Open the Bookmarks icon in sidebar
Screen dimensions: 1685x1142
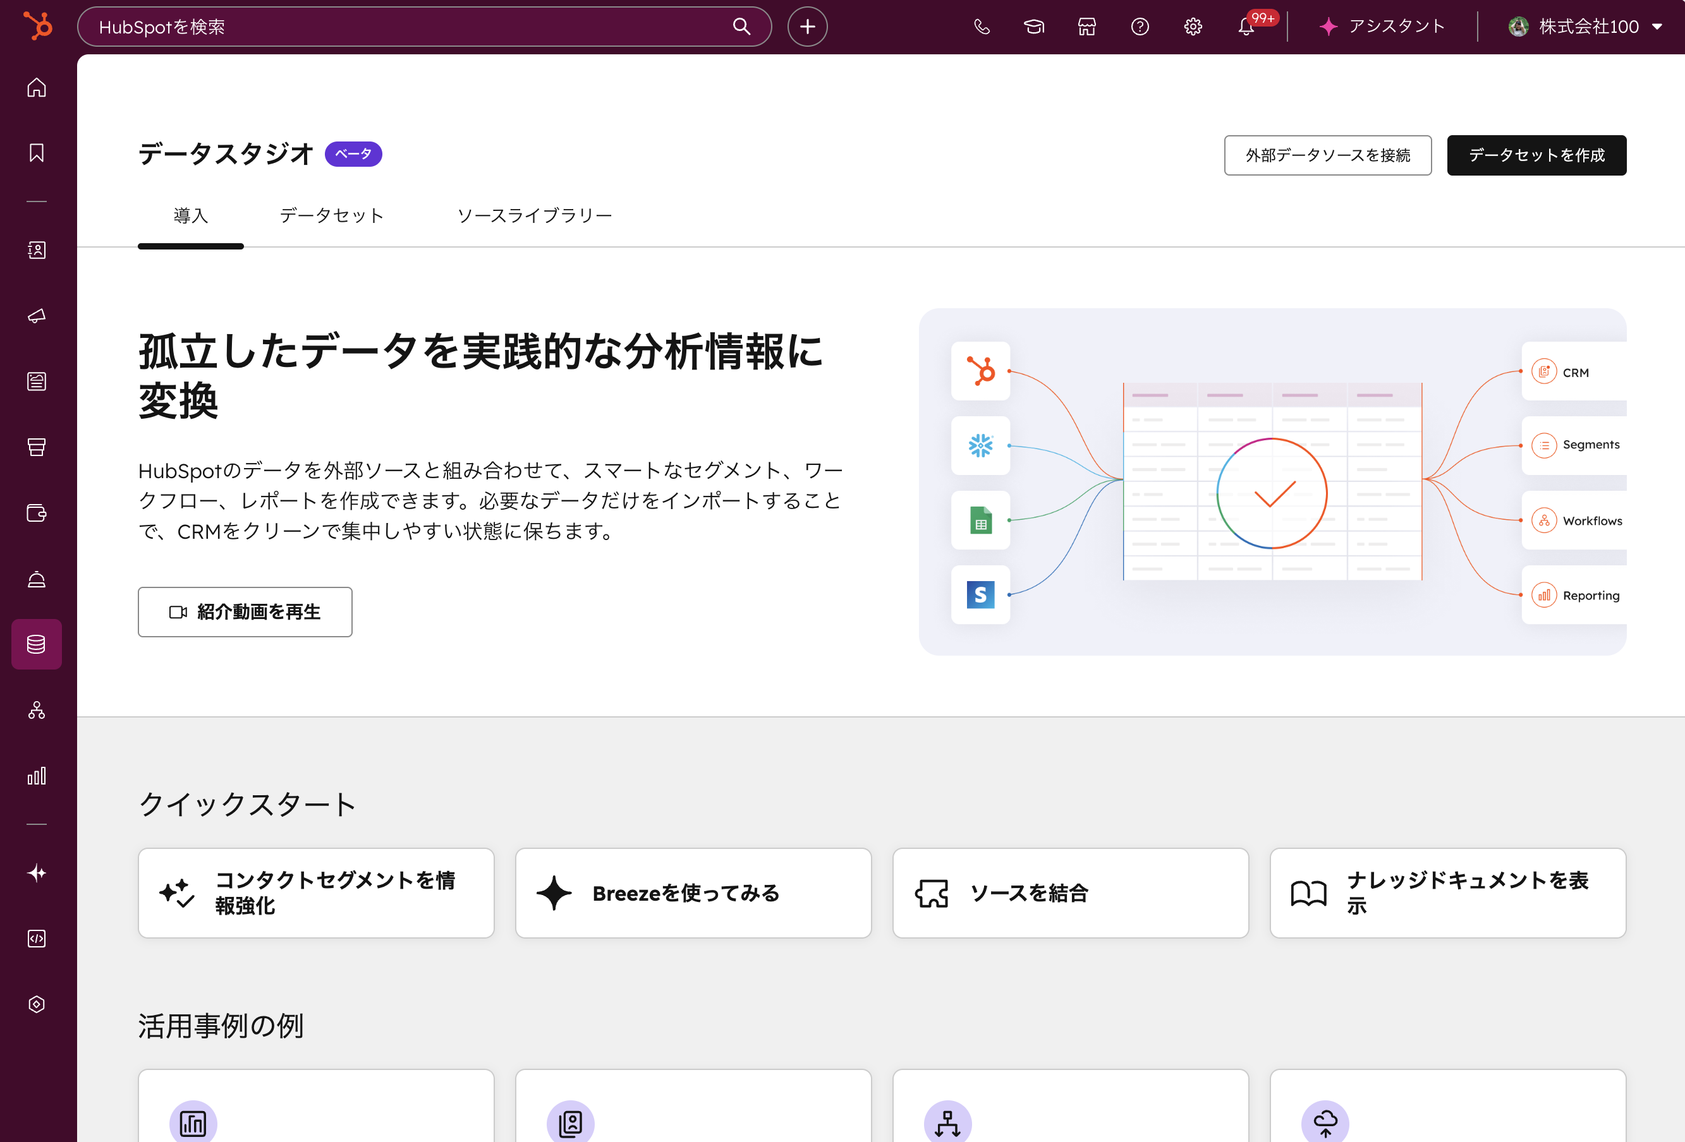pos(36,152)
